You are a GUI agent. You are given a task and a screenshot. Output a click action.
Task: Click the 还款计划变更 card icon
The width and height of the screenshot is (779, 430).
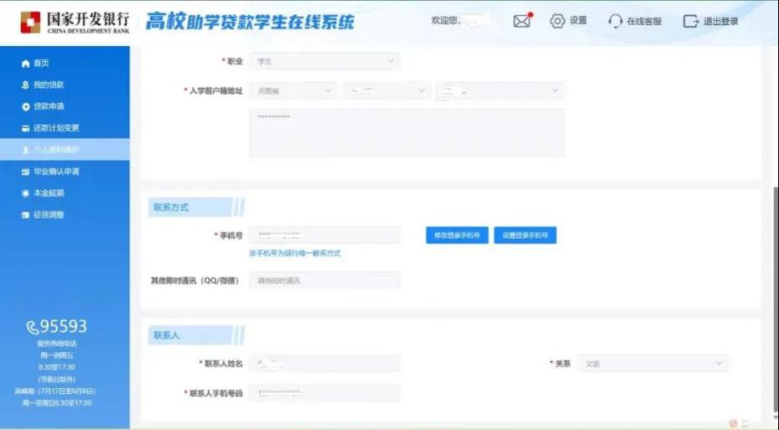coord(26,128)
